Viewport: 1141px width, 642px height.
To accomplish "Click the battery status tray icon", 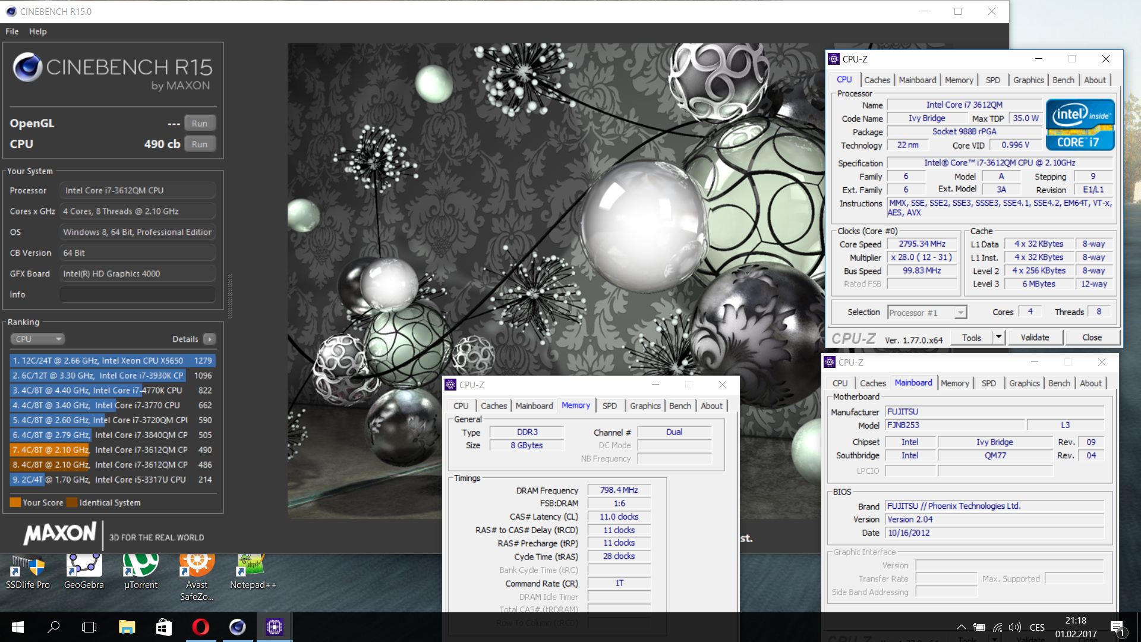I will (x=979, y=627).
